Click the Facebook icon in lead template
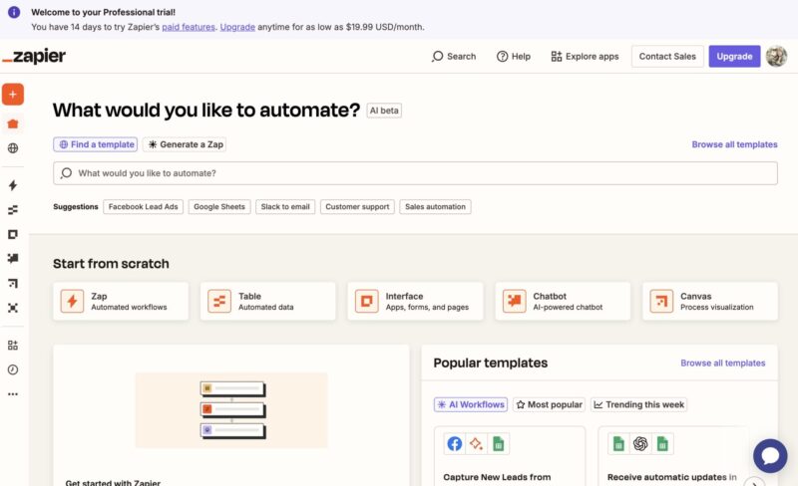 pyautogui.click(x=455, y=444)
